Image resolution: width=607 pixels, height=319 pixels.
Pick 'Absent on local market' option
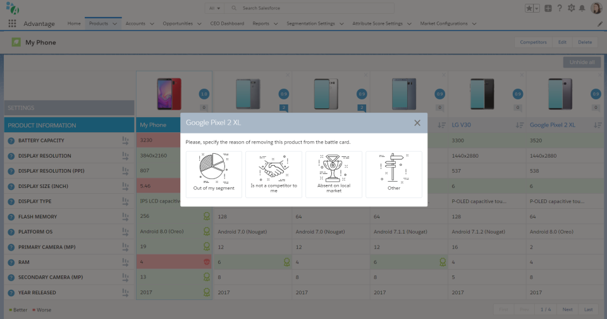(x=333, y=174)
